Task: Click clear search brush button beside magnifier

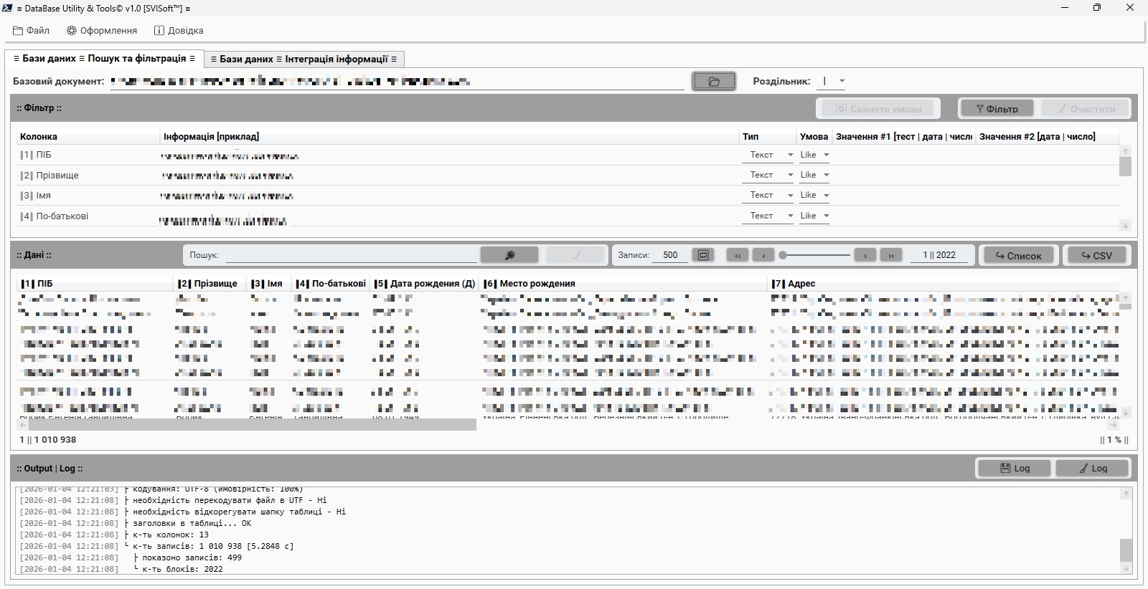Action: (x=575, y=255)
